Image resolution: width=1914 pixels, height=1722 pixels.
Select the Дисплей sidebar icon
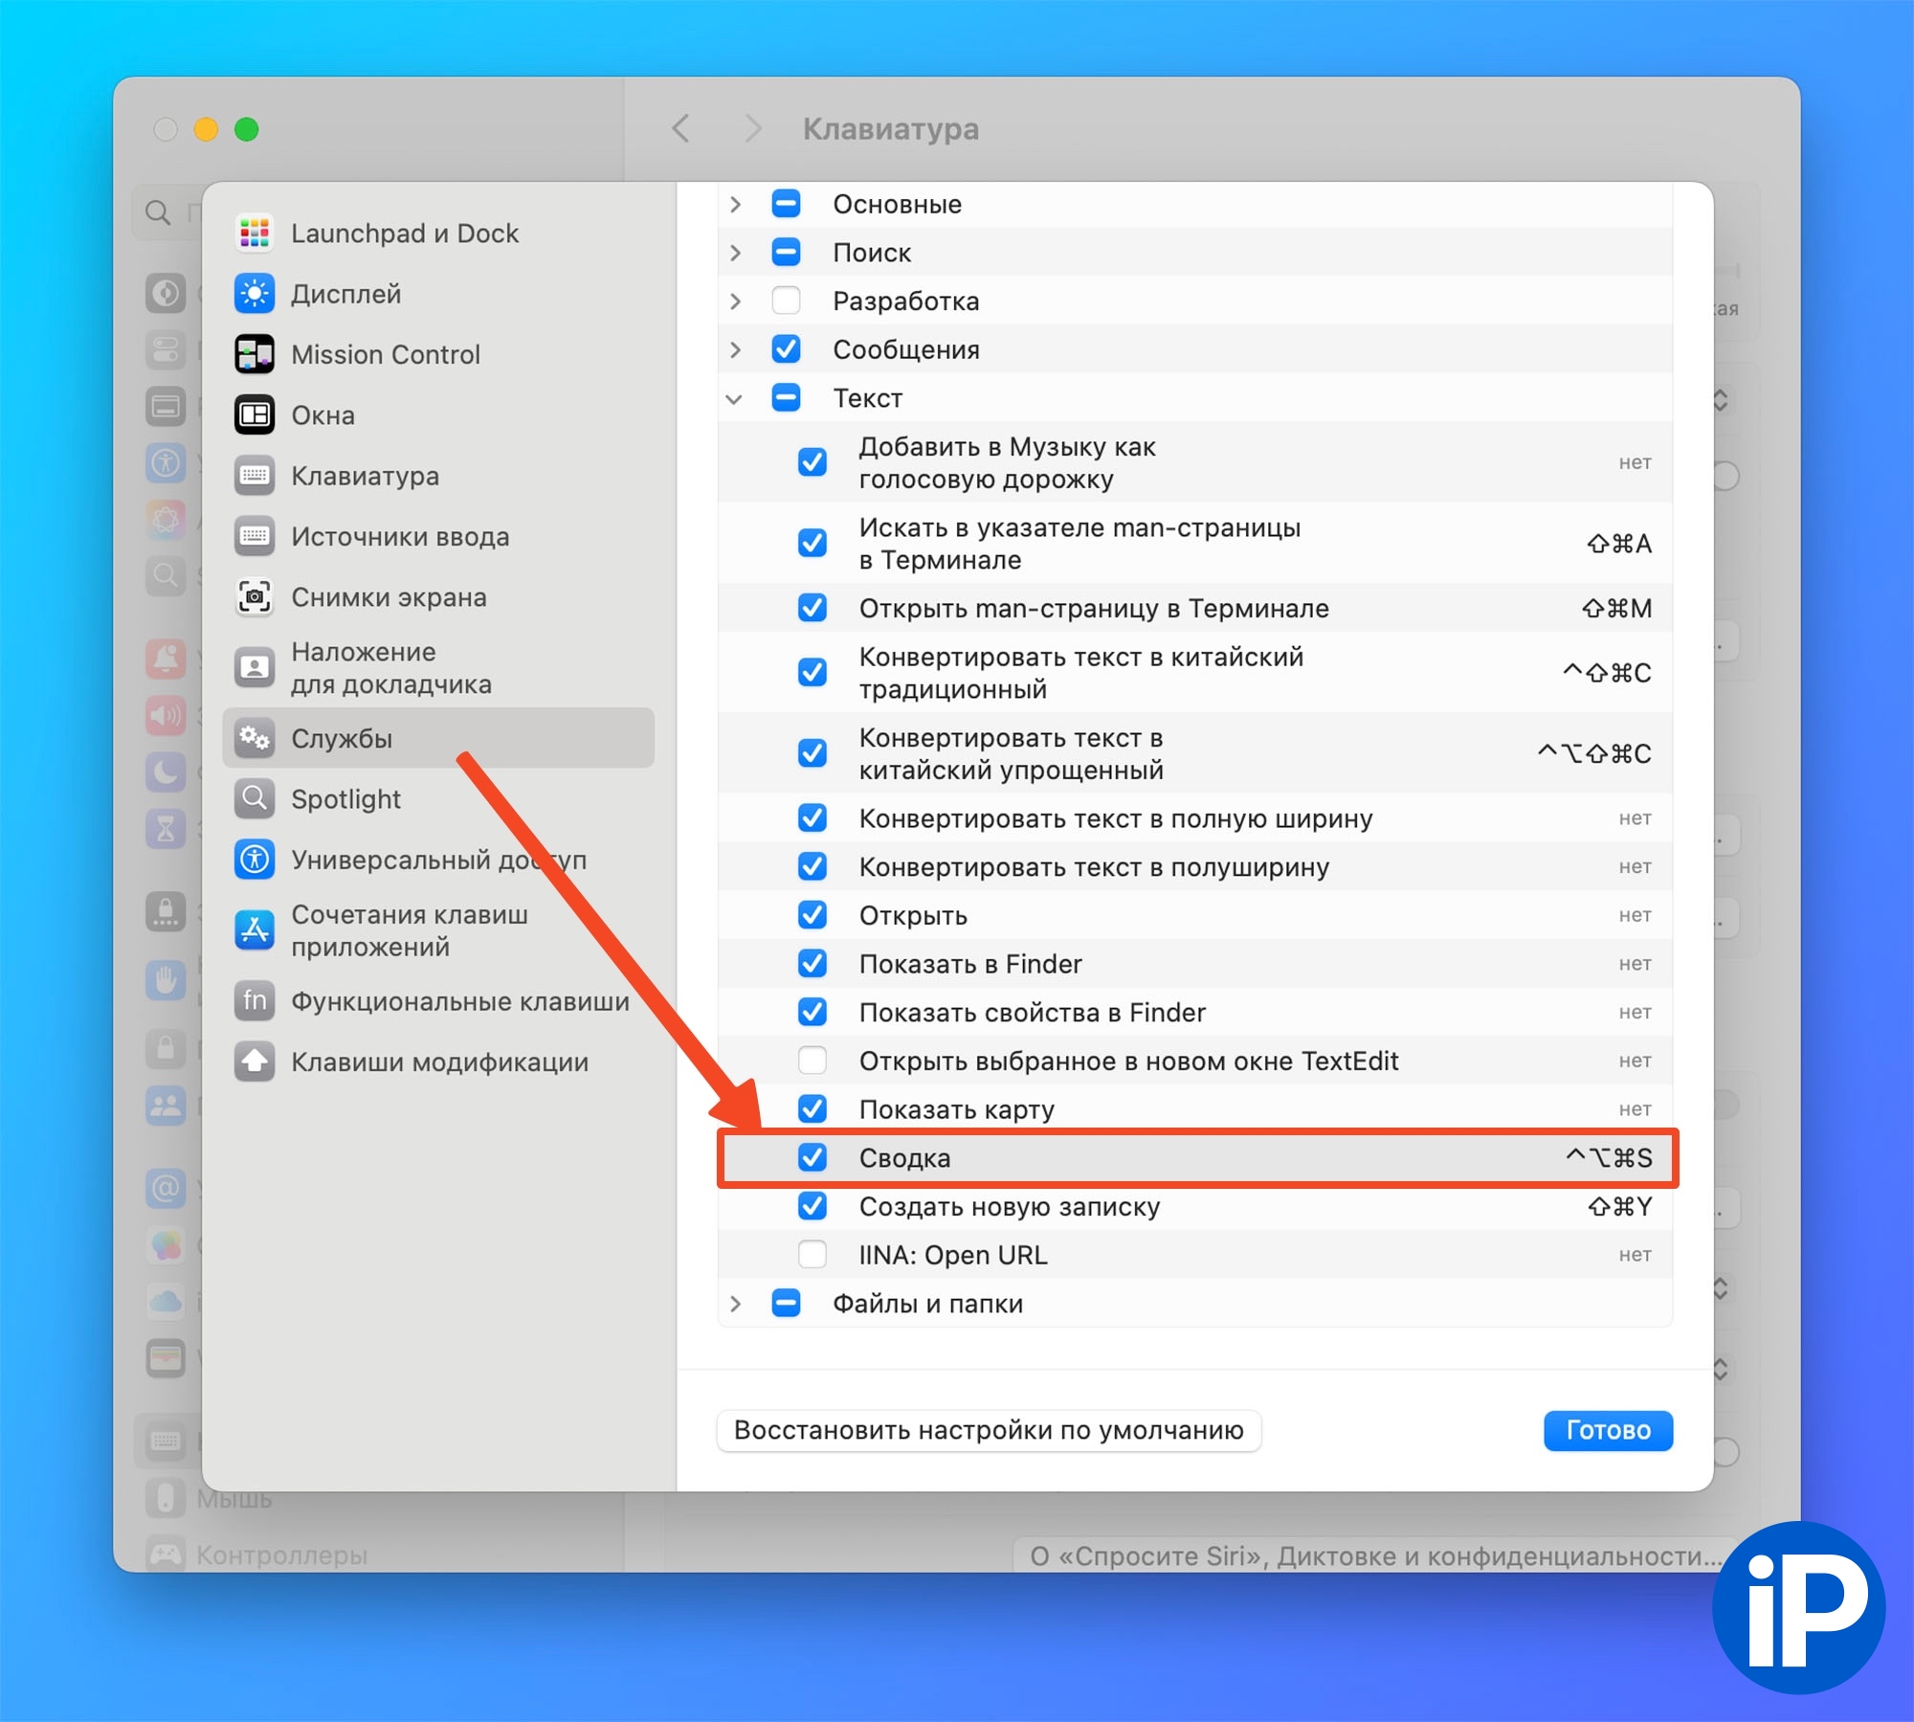tap(255, 294)
